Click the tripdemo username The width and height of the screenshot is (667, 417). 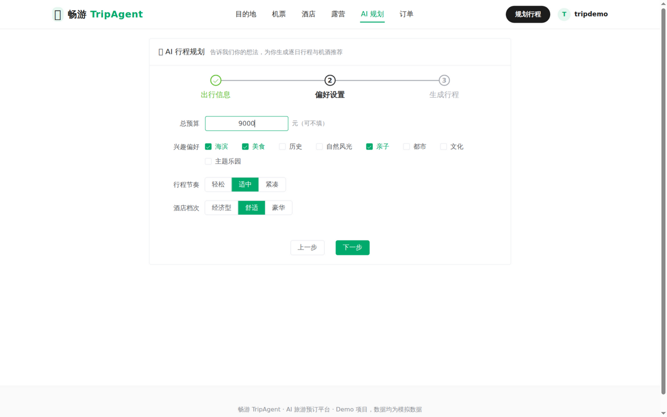[591, 14]
